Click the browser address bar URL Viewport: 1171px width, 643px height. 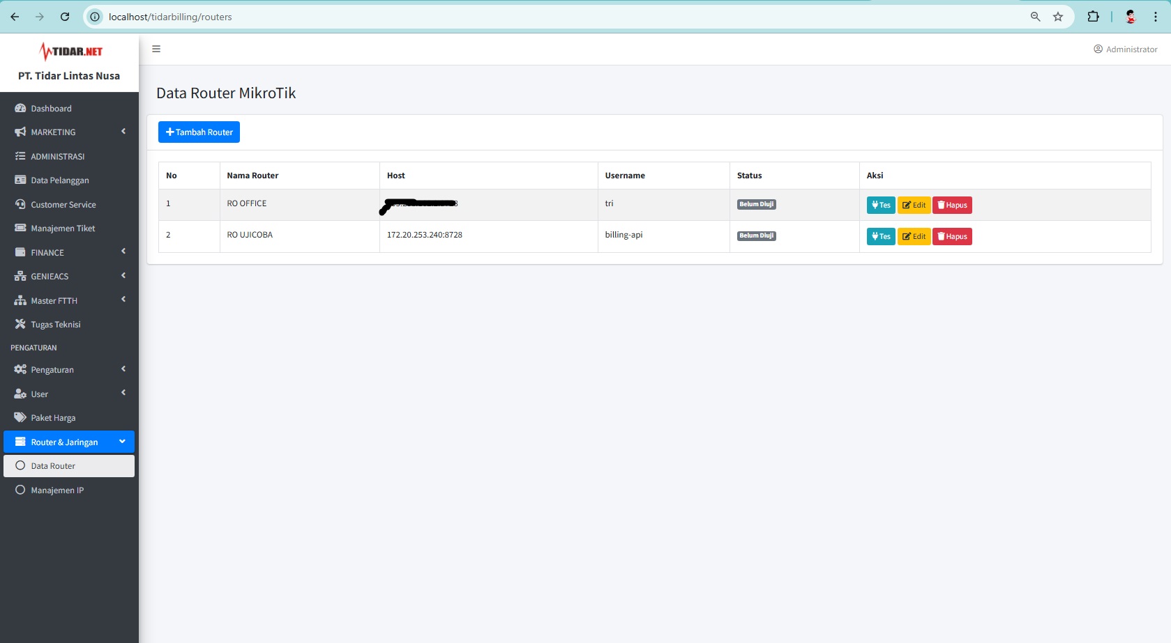170,17
